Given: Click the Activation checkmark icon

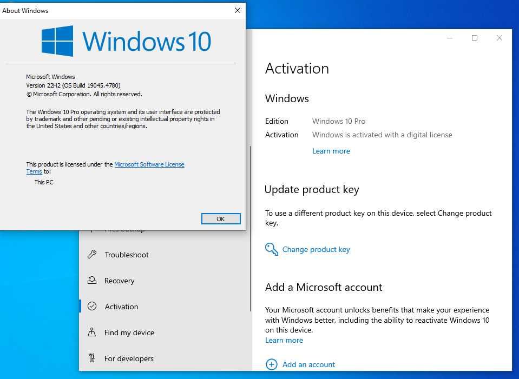Looking at the screenshot, I should tap(92, 306).
